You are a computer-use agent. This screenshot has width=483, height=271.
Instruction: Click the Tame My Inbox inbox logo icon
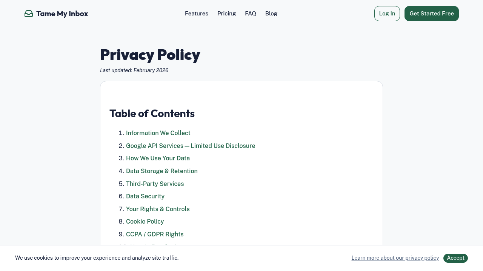click(x=29, y=14)
